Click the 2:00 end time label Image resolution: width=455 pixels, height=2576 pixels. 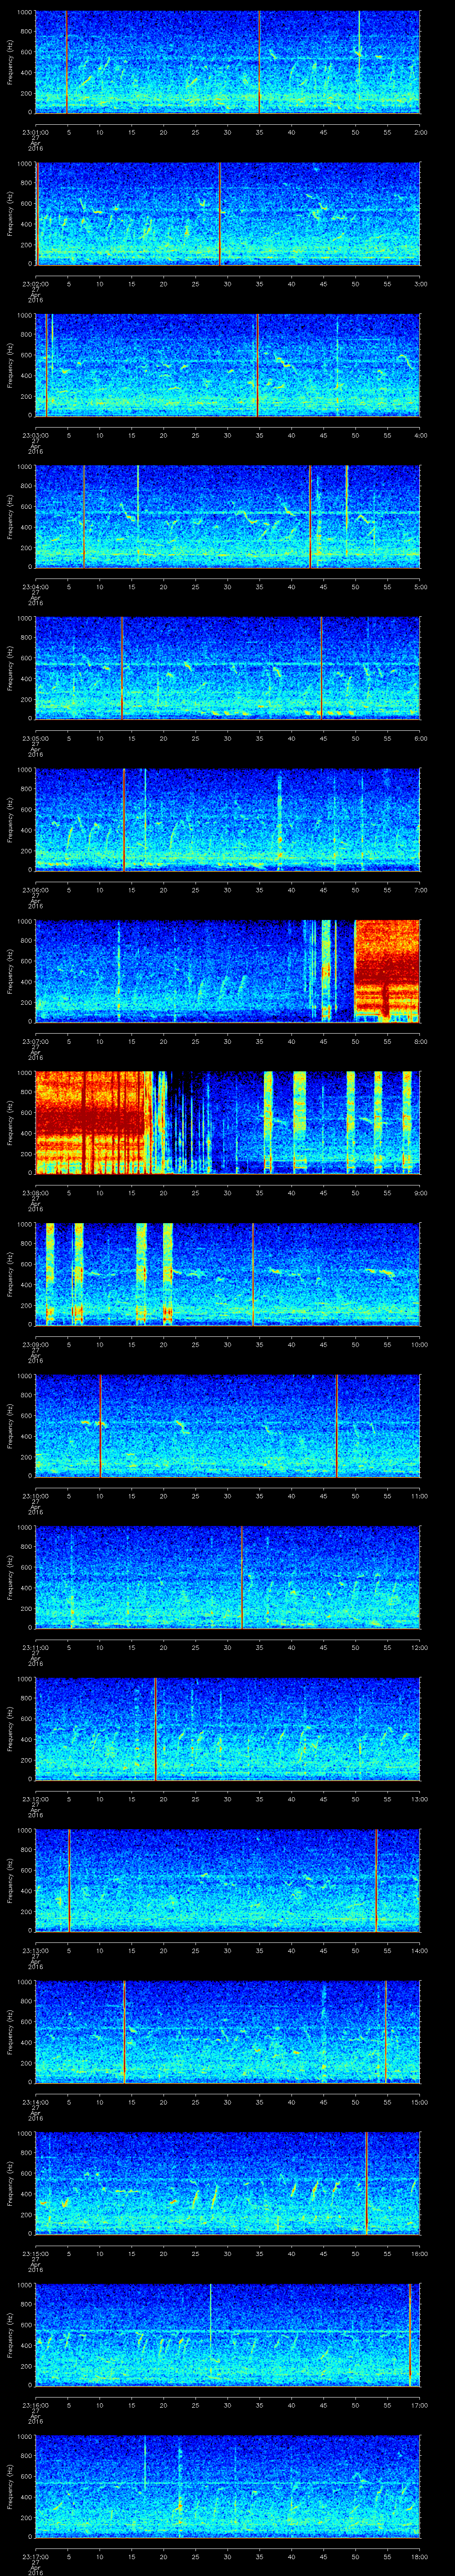point(420,132)
